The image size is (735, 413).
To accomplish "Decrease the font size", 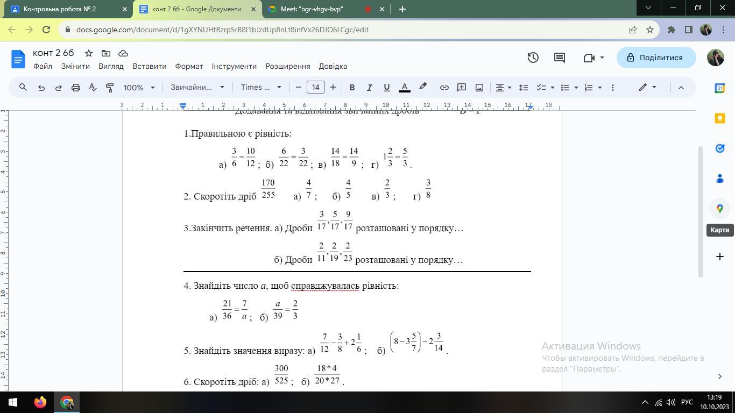I will (x=299, y=87).
